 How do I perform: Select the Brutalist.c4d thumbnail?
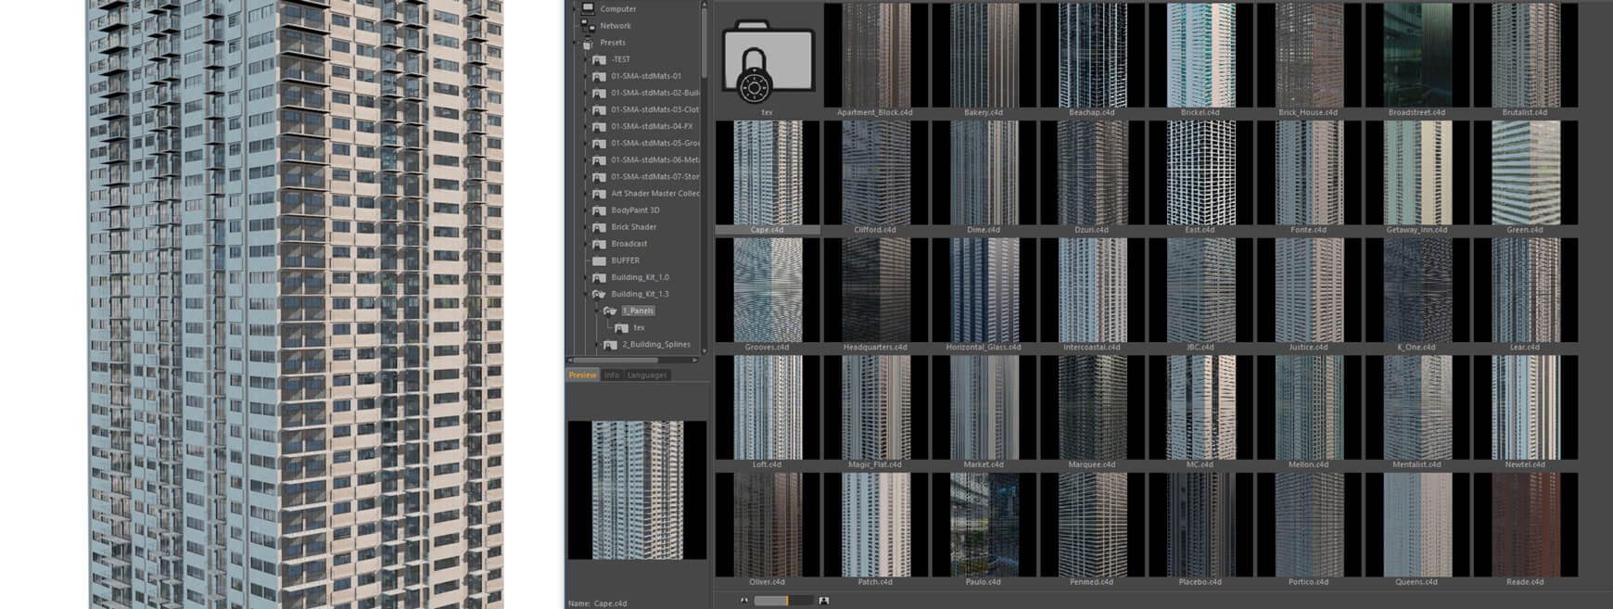pyautogui.click(x=1526, y=55)
